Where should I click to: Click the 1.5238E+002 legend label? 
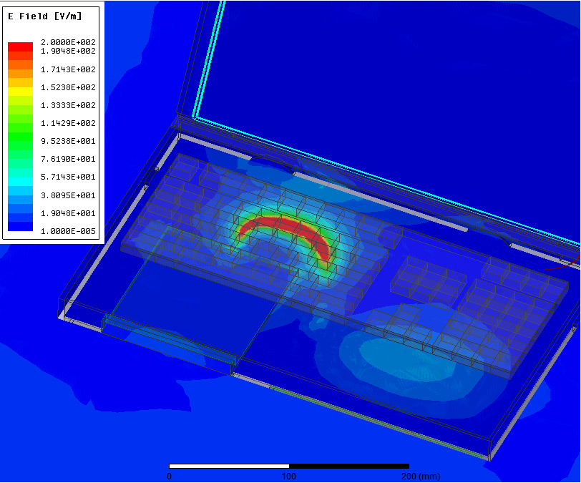[x=68, y=87]
